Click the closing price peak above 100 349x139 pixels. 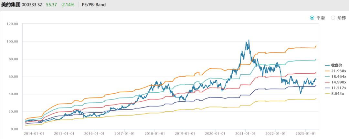(x=249, y=40)
